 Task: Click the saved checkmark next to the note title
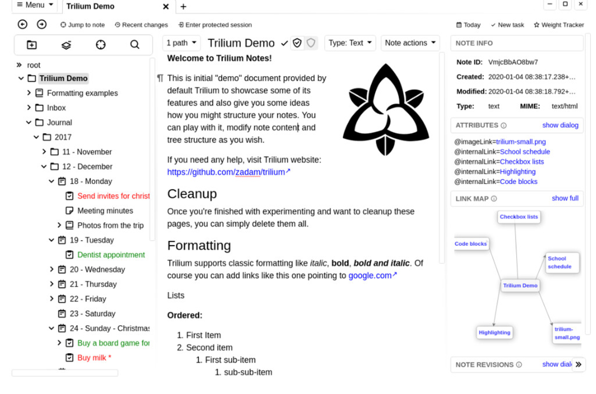pos(284,44)
